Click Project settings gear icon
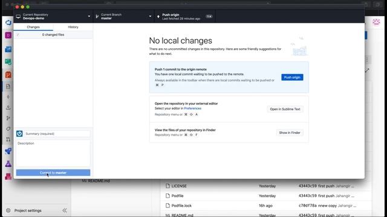The image size is (387, 217). click(8, 210)
